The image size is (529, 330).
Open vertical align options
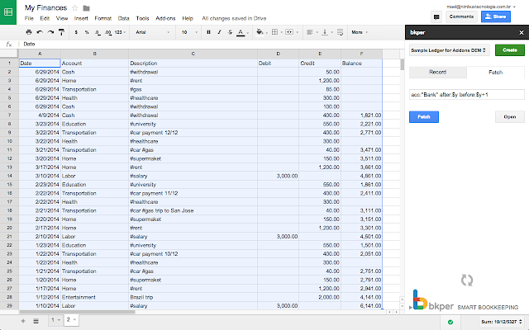326,32
